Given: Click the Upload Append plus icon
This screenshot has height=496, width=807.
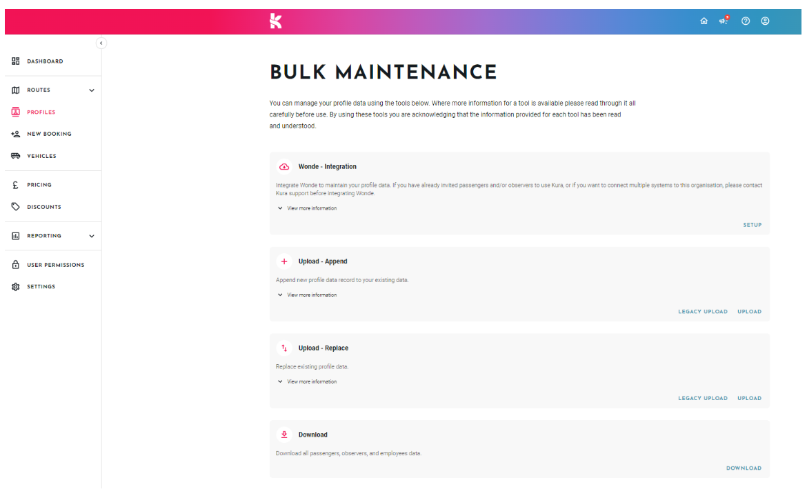Looking at the screenshot, I should click(x=284, y=261).
